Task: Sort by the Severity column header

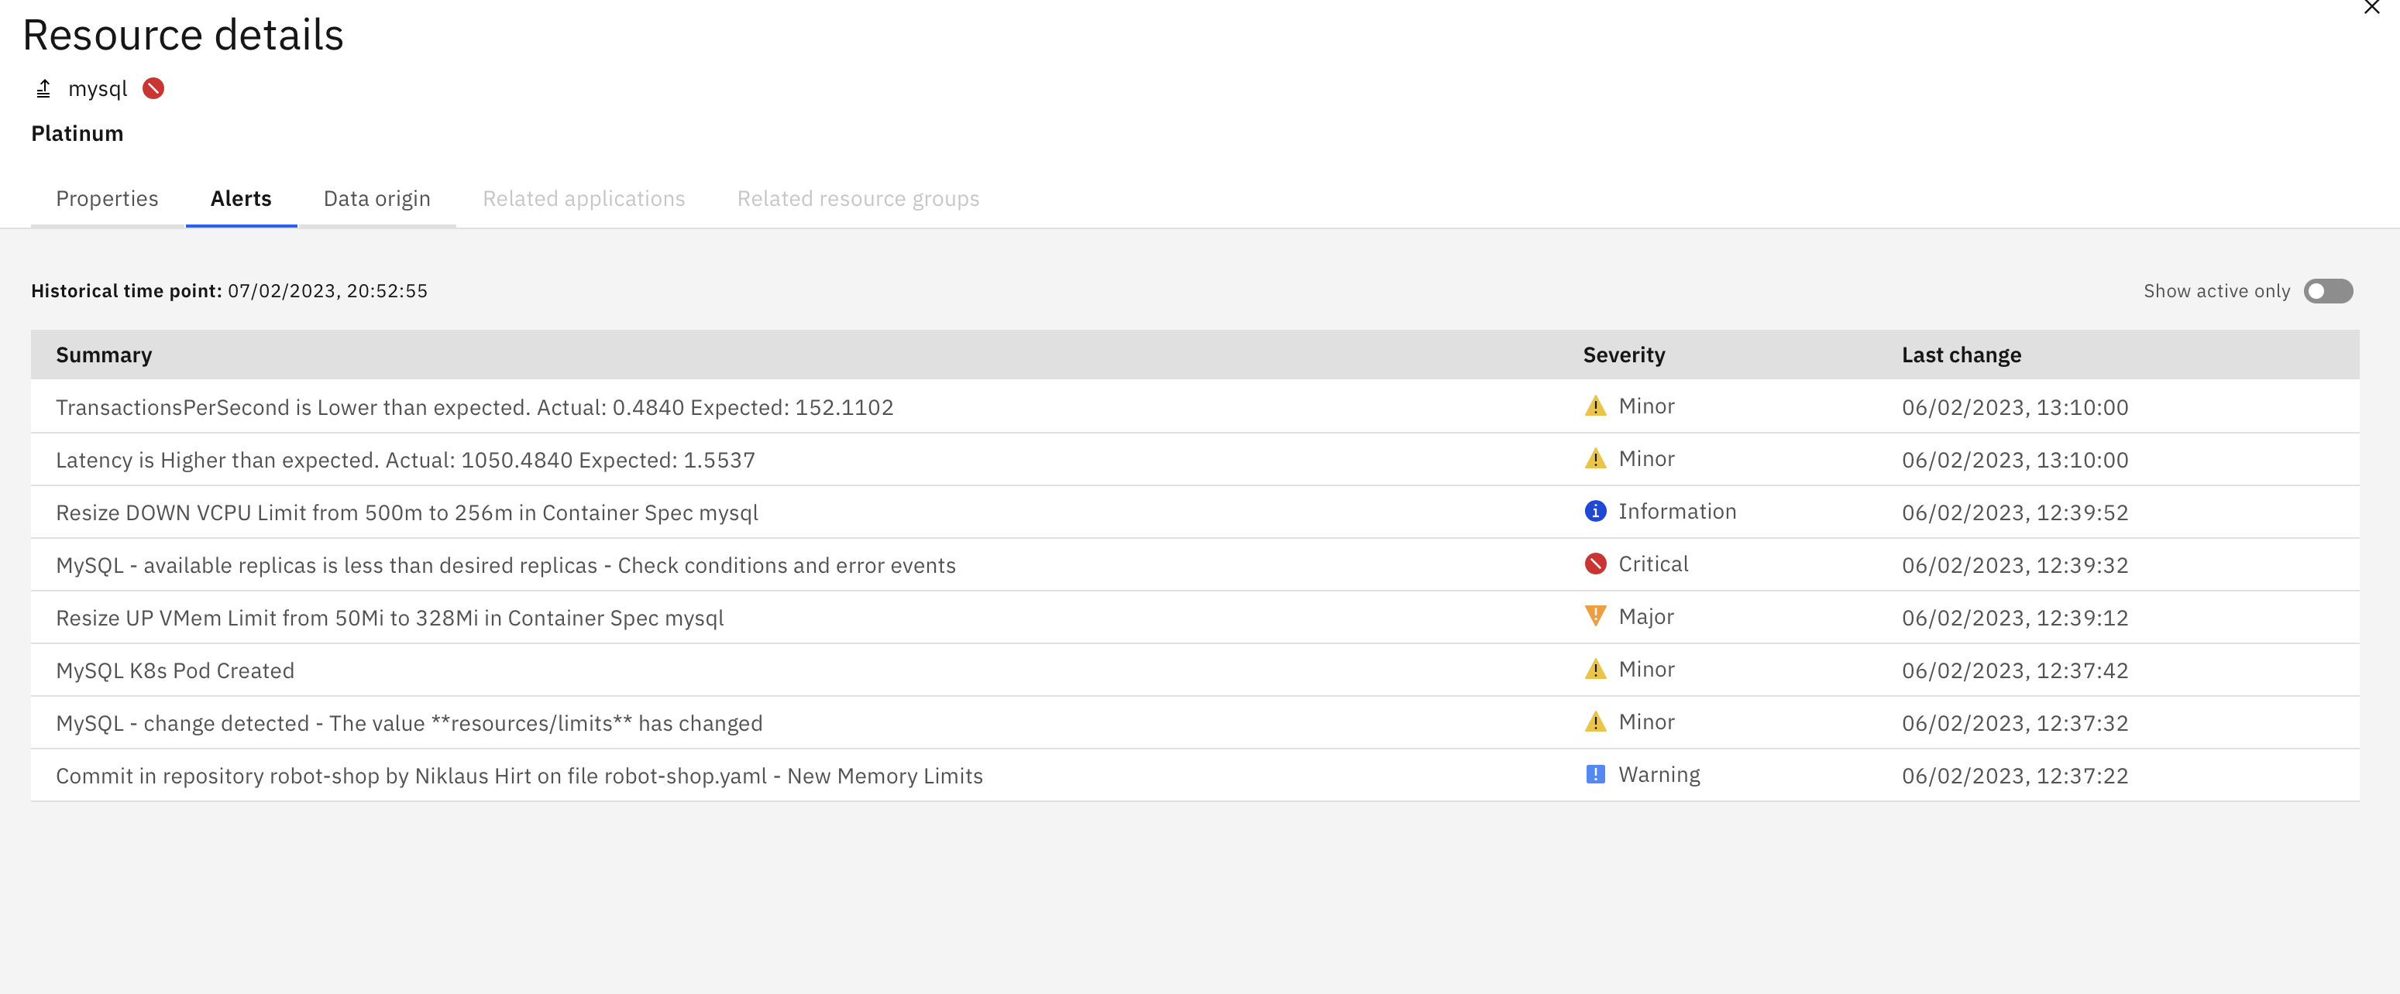Action: [1624, 355]
